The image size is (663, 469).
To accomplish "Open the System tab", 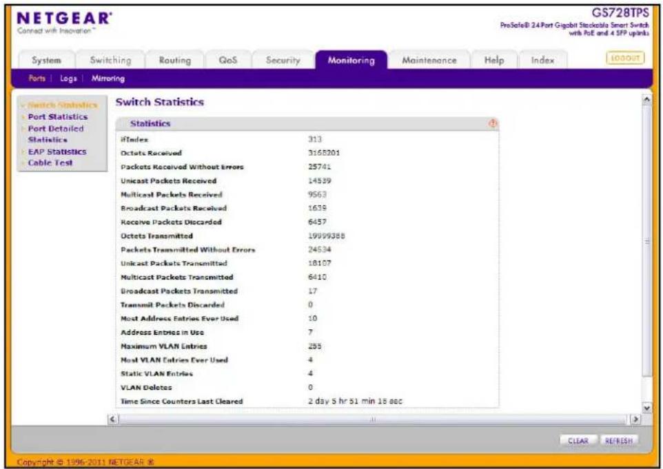I will (46, 60).
